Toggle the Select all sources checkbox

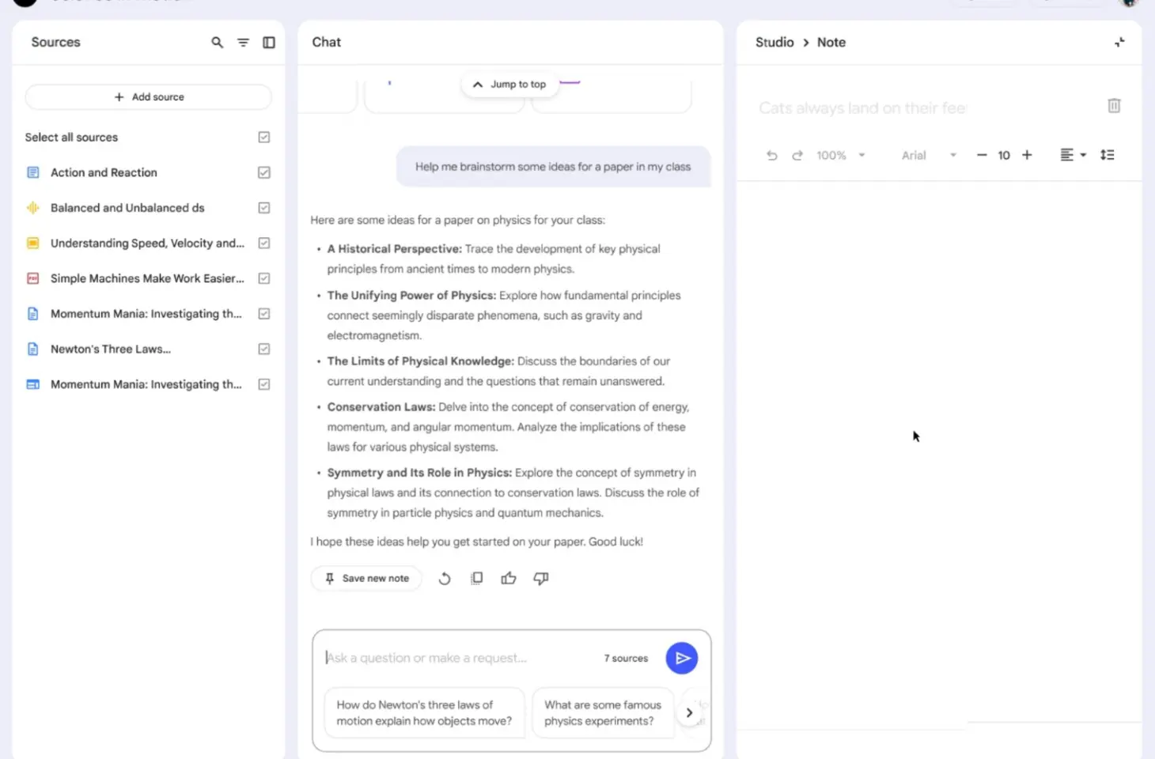[264, 138]
